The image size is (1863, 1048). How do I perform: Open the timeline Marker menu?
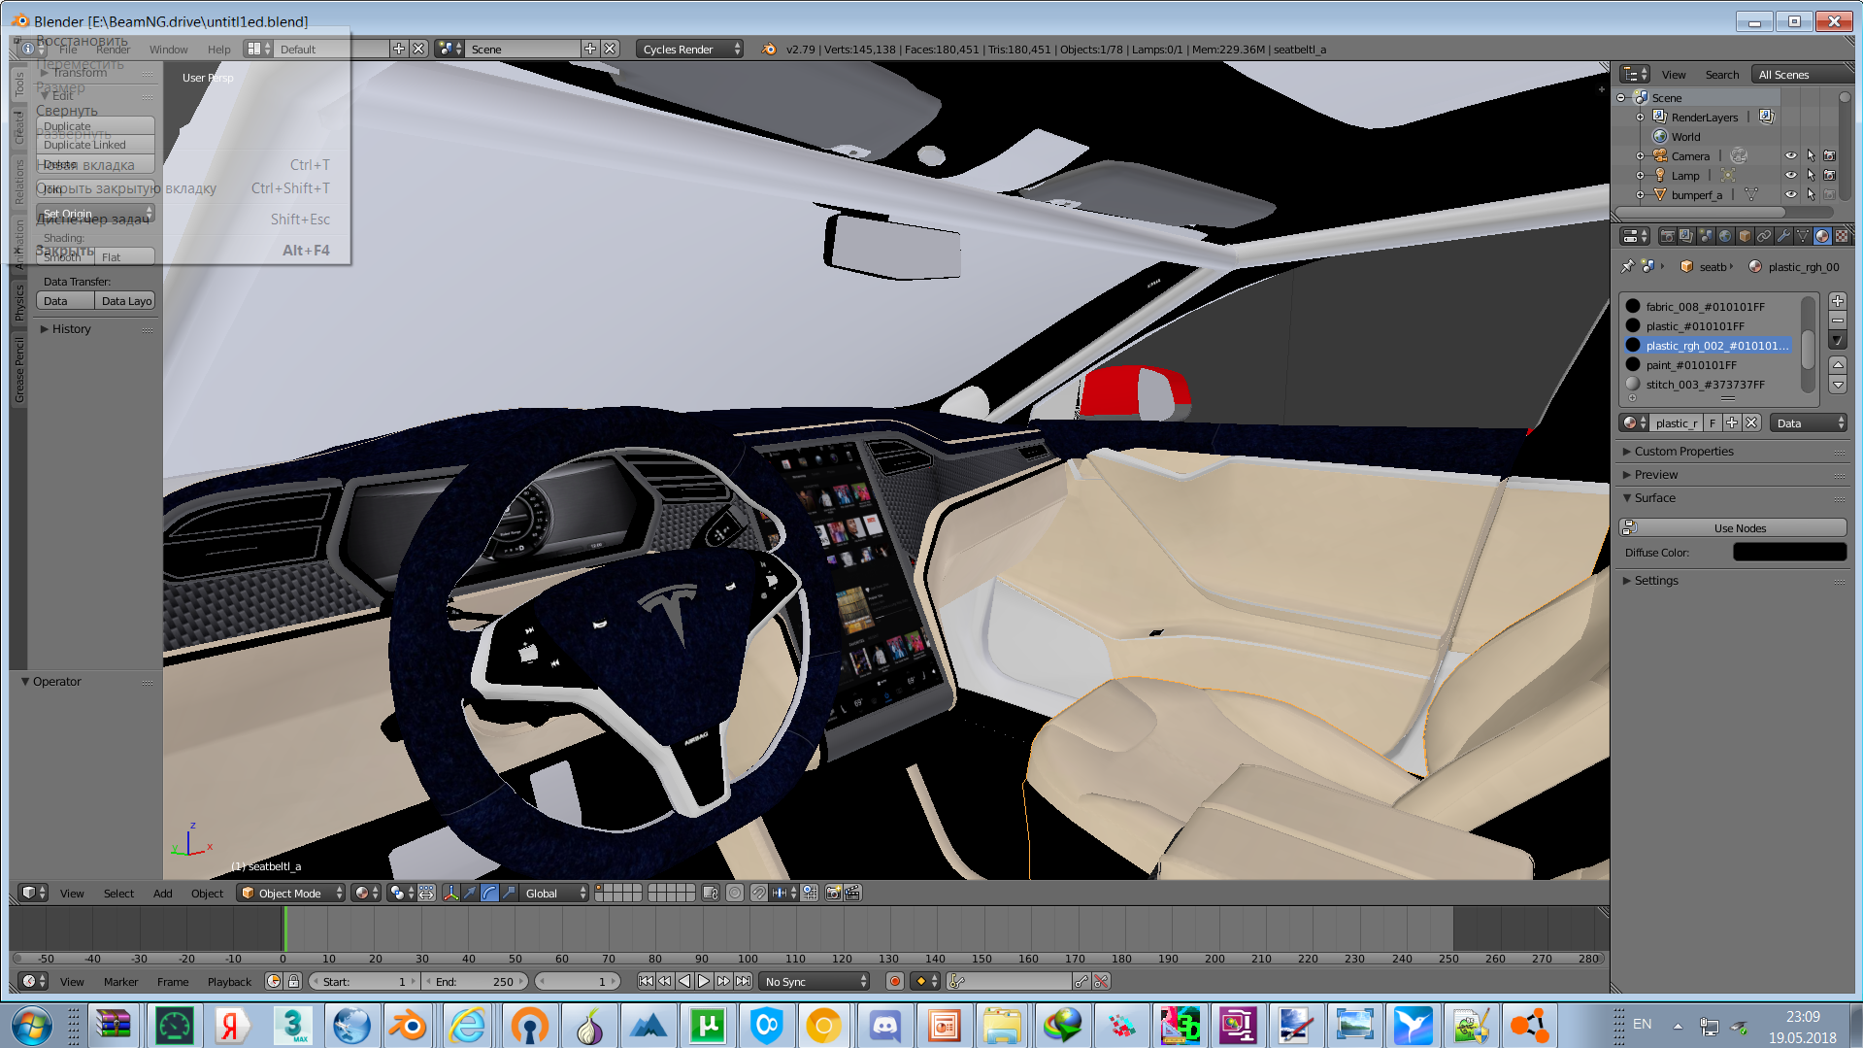[x=120, y=981]
